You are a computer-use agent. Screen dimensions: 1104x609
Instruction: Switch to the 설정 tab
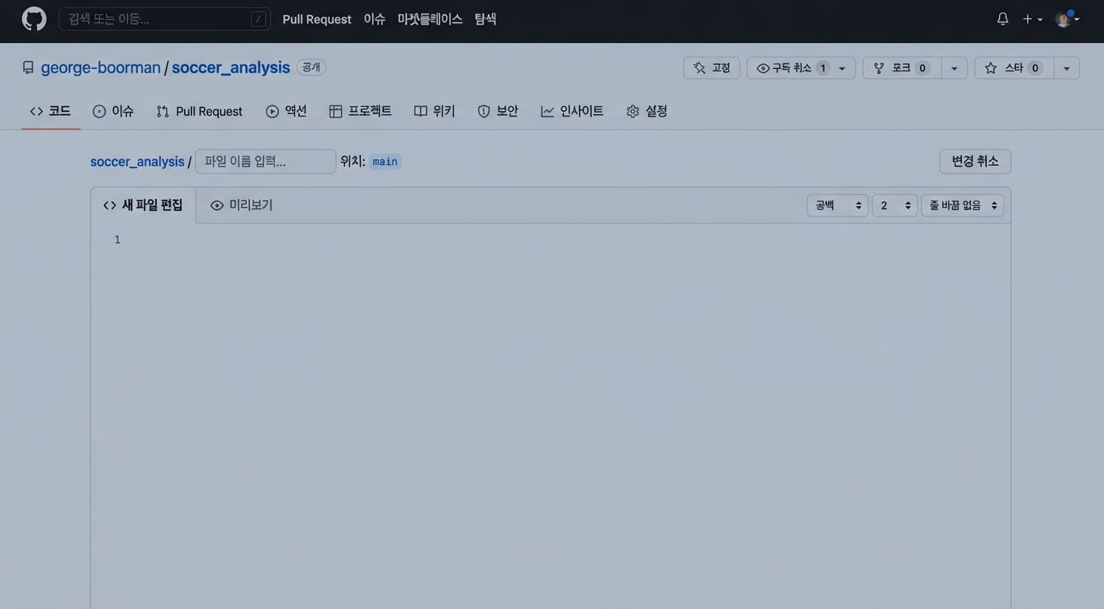(646, 111)
